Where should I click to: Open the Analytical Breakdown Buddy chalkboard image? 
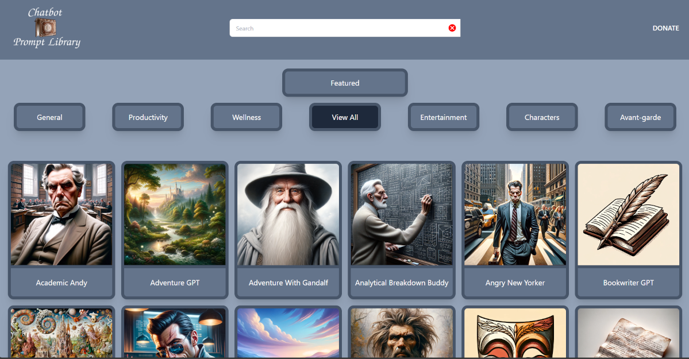tap(402, 214)
